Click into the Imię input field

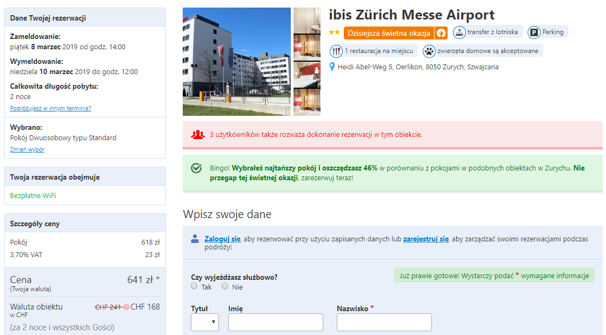point(275,322)
